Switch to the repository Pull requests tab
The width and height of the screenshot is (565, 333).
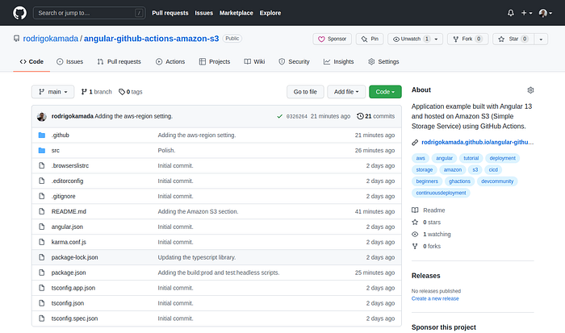click(119, 61)
